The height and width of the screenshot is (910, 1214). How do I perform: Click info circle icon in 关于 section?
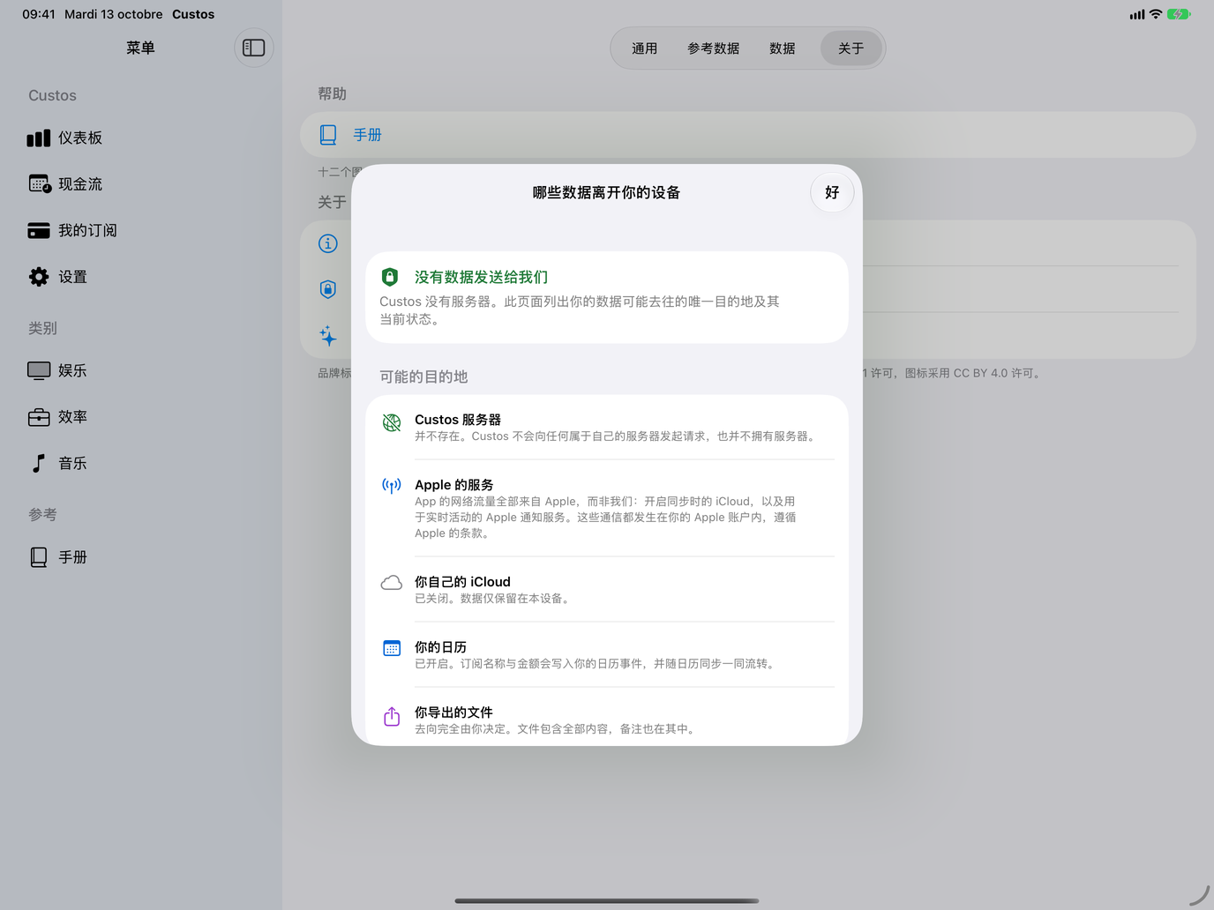pyautogui.click(x=328, y=243)
